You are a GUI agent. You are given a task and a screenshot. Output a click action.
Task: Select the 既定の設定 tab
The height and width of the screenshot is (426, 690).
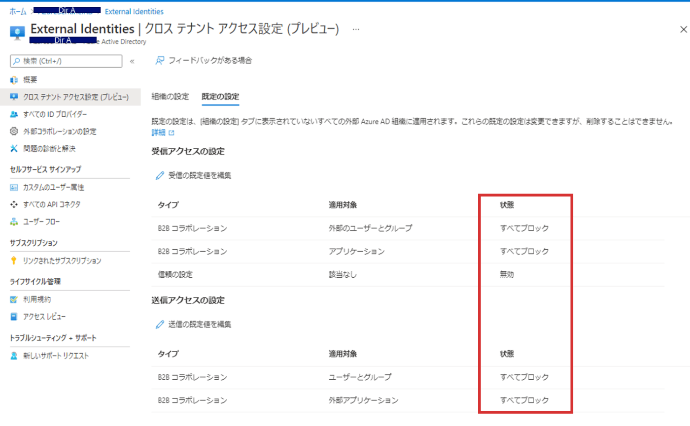tap(220, 96)
